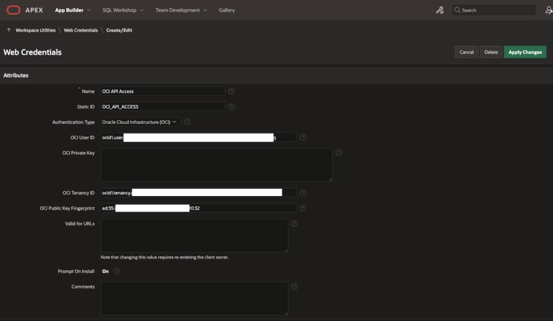Screen dimensions: 553x321
Task: Open the user account icon
Action: tap(549, 10)
